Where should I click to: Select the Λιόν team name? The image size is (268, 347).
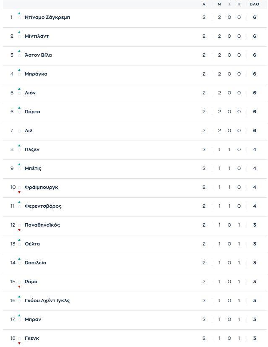tap(30, 93)
